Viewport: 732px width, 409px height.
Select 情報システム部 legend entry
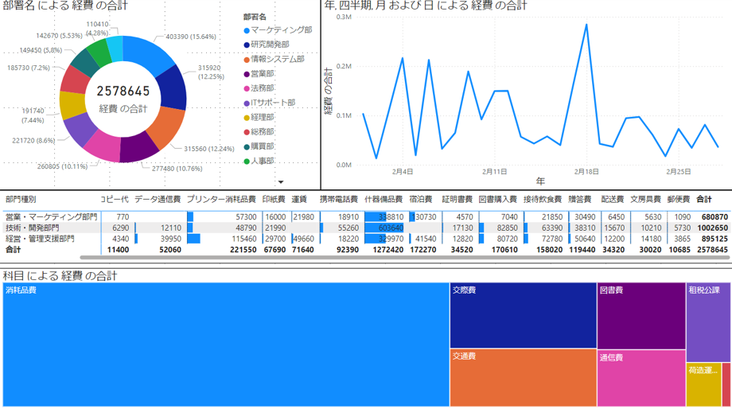tap(274, 60)
